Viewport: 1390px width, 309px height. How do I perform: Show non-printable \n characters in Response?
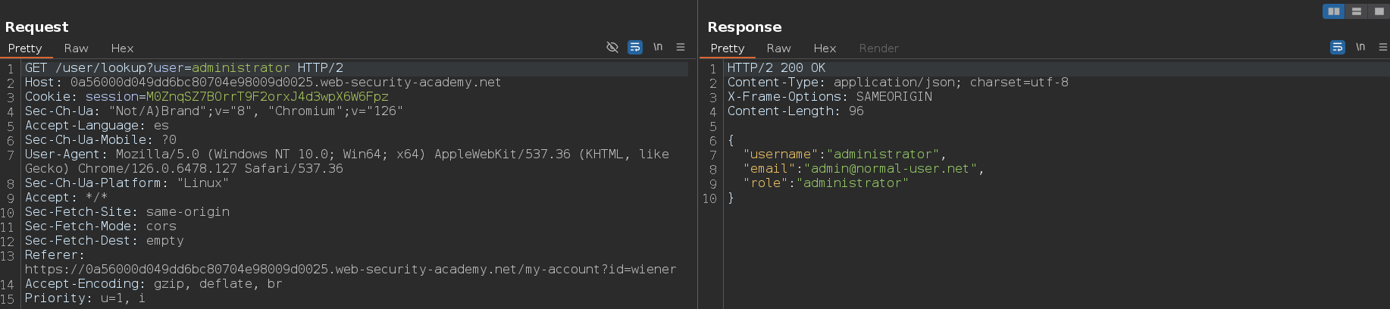click(x=1360, y=48)
